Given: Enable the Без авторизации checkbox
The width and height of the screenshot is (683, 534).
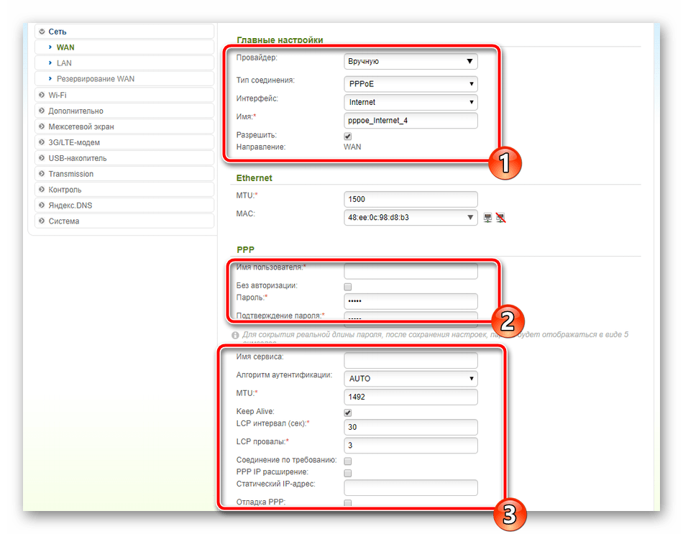Looking at the screenshot, I should pyautogui.click(x=347, y=287).
